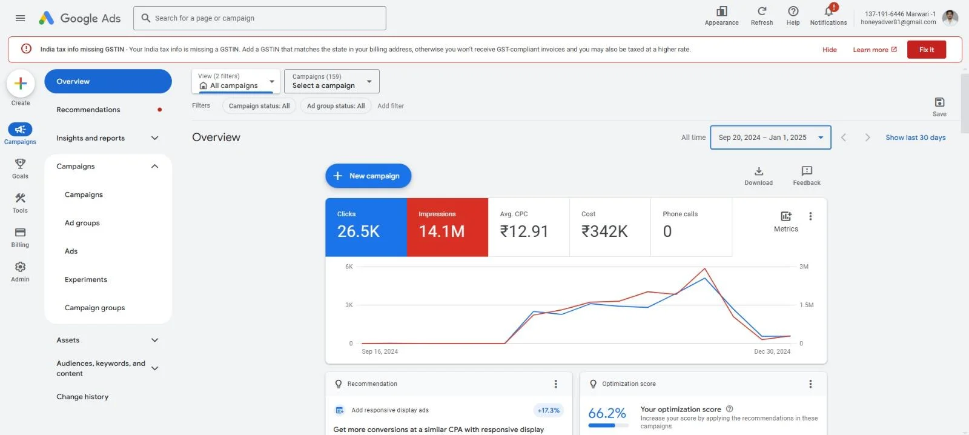Toggle the Clicks metric tile
Viewport: 969px width, 435px height.
pyautogui.click(x=366, y=227)
